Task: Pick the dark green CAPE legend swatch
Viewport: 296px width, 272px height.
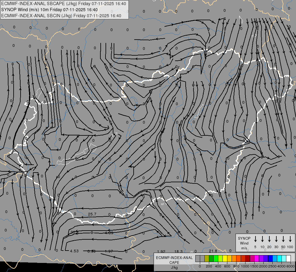Action: pyautogui.click(x=211, y=258)
